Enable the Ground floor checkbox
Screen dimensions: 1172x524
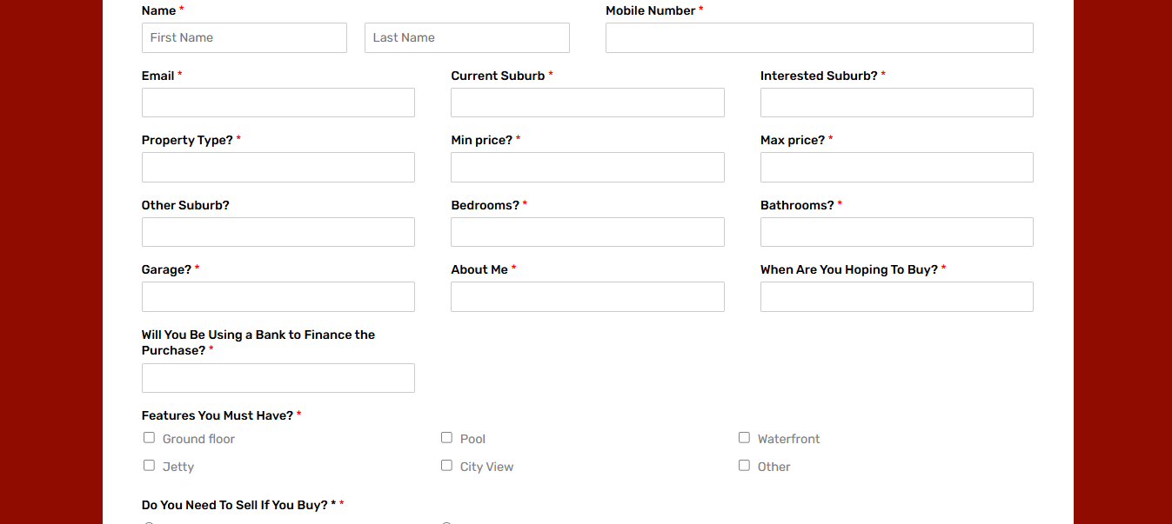click(x=149, y=437)
